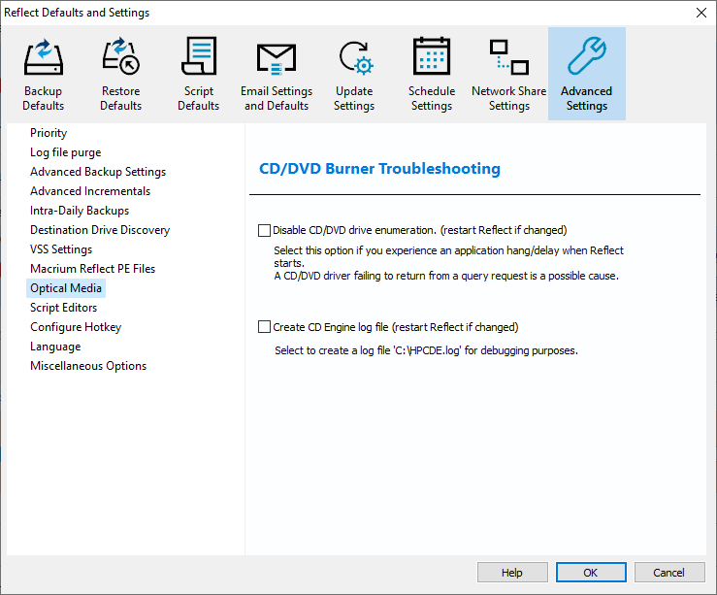Open Log file purge settings
Viewport: 717px width, 595px height.
65,152
